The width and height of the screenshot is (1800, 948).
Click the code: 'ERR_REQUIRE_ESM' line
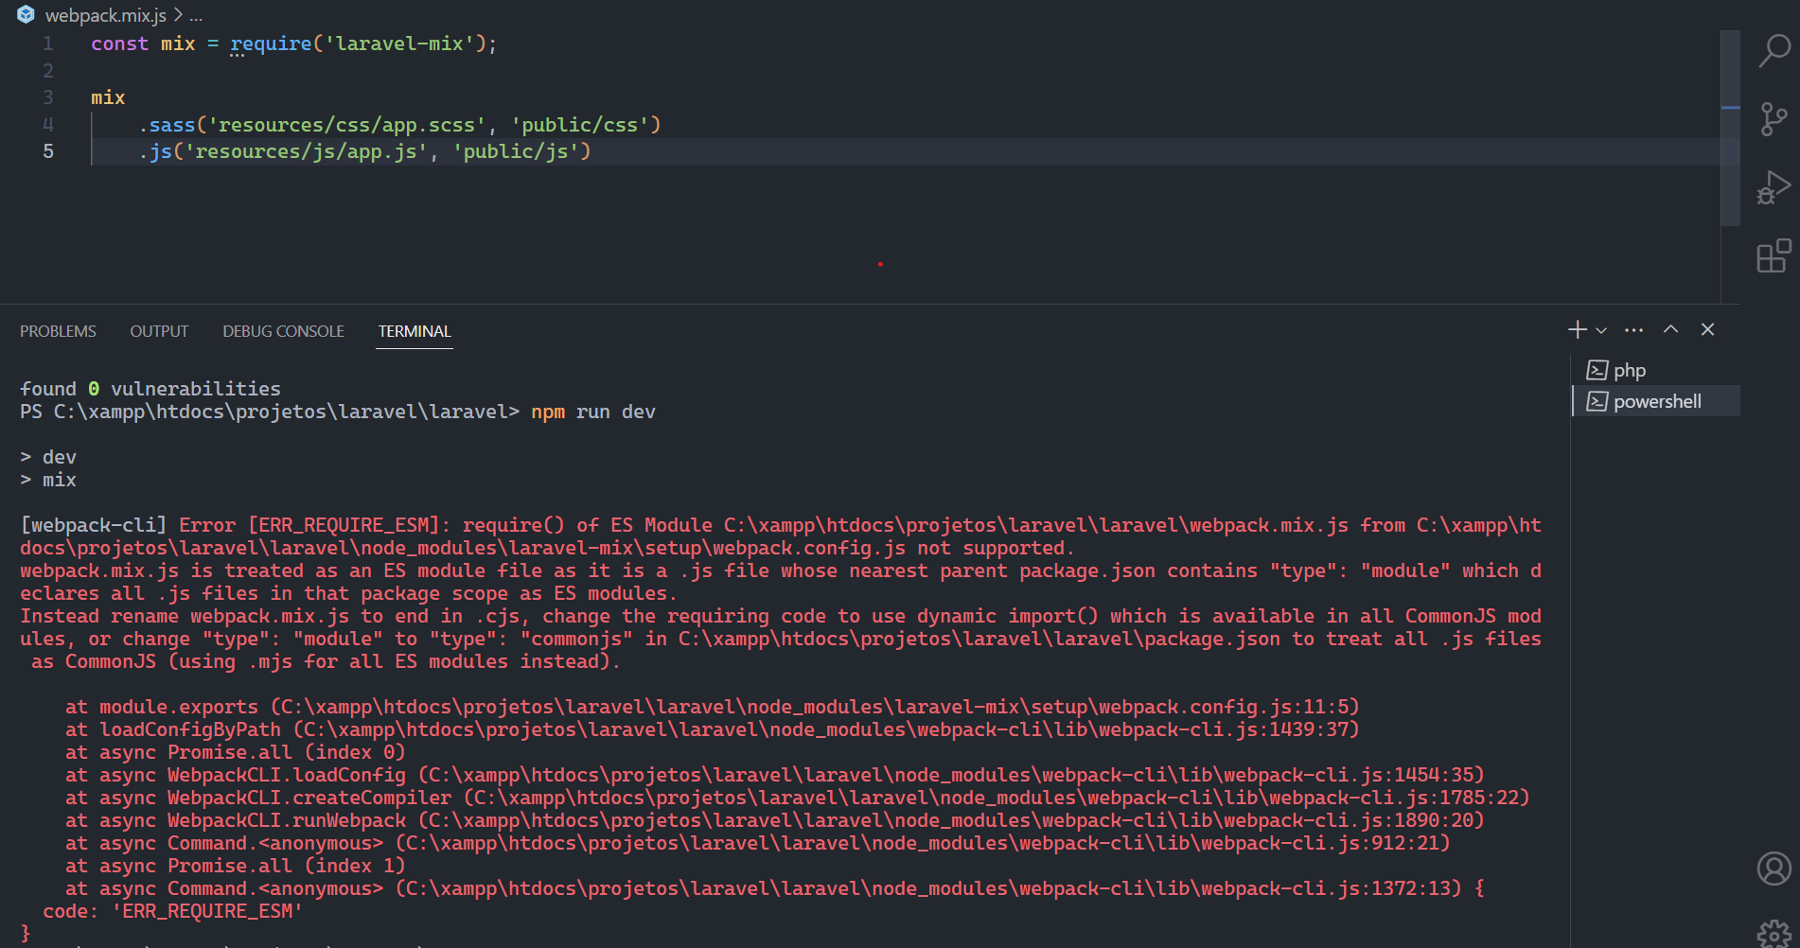coord(172,911)
